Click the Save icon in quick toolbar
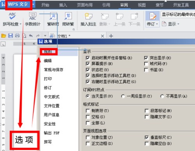This screenshot has height=151, width=195. 11,36
